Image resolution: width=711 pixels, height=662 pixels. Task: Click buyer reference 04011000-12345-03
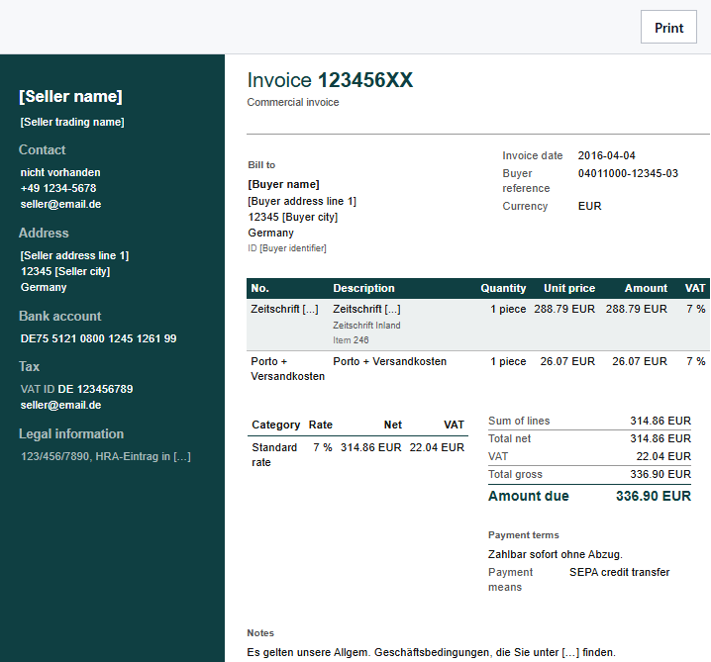tap(628, 173)
